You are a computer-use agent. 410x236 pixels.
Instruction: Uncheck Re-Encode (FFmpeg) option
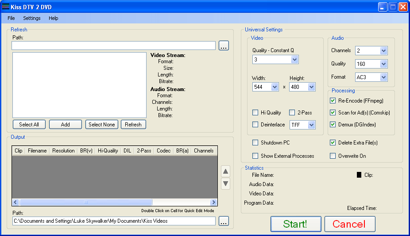(x=333, y=100)
